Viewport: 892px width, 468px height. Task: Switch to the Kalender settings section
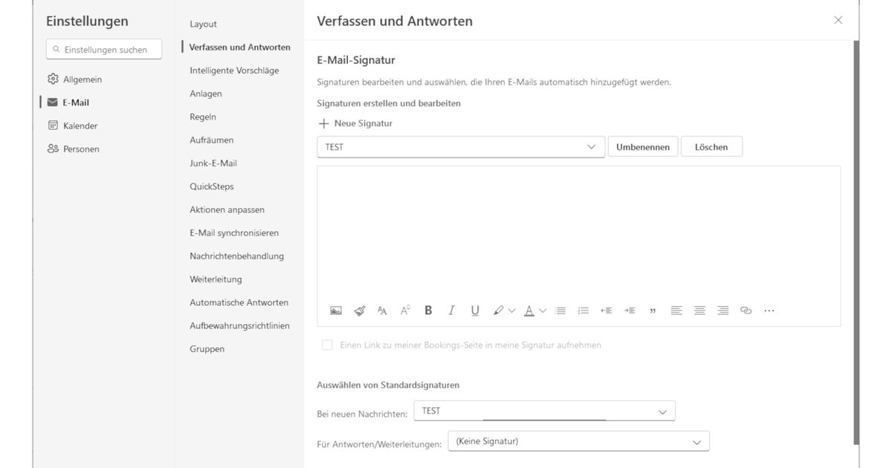point(79,126)
